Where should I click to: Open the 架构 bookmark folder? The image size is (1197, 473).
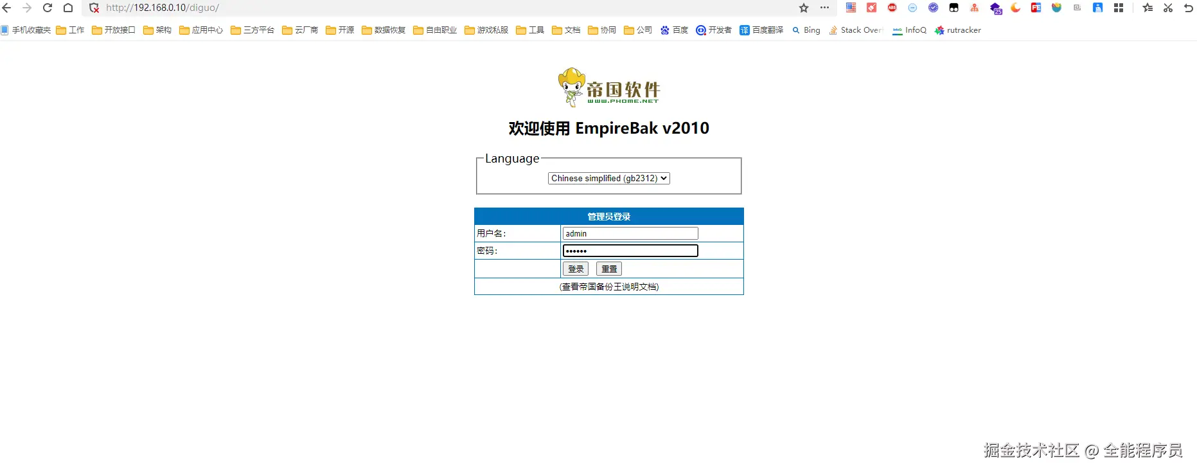pyautogui.click(x=157, y=30)
